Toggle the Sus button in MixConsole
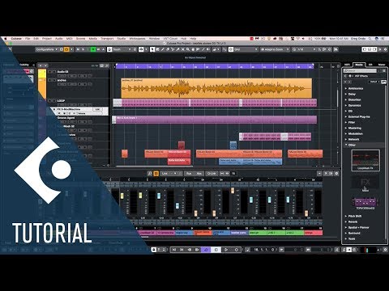389x291 pixels. tap(189, 174)
